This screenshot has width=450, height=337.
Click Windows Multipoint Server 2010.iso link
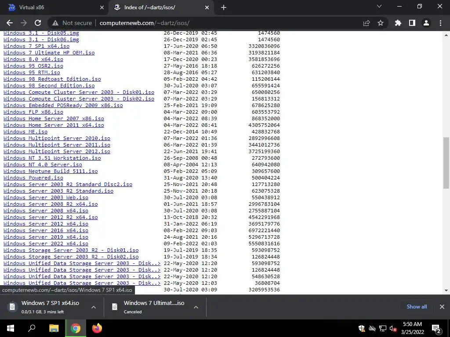[x=57, y=138]
